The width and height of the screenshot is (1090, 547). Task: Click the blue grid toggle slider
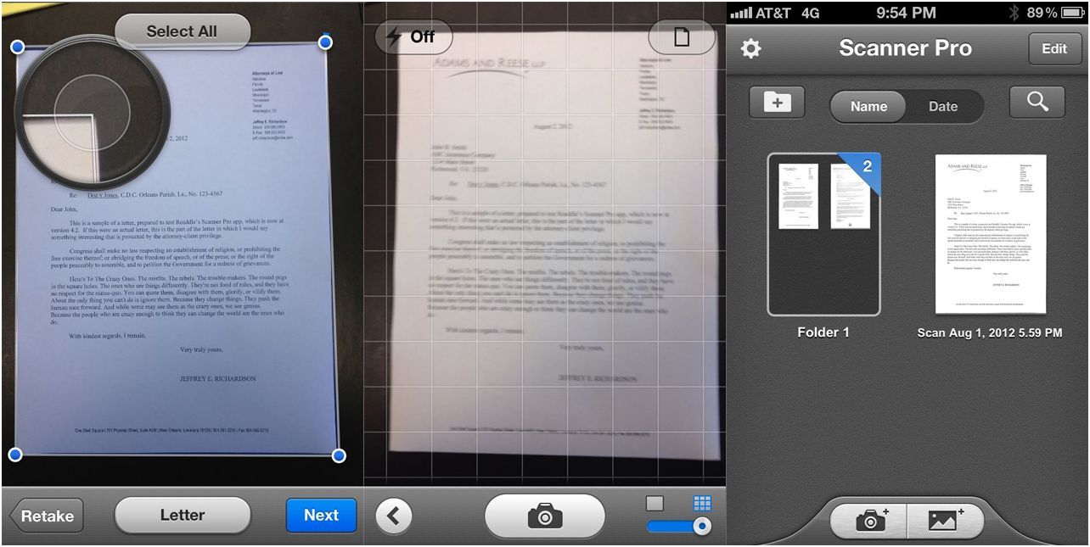coord(679,527)
